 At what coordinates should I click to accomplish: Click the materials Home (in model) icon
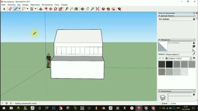[x=167, y=58]
